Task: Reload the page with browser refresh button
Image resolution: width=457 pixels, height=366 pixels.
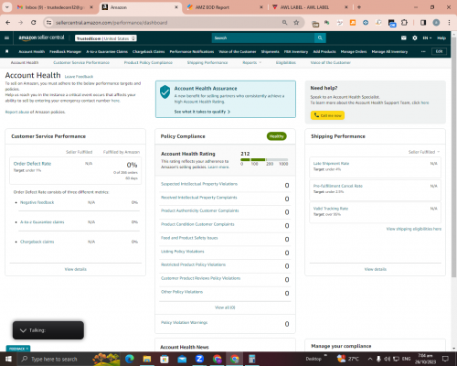Action: coord(34,23)
